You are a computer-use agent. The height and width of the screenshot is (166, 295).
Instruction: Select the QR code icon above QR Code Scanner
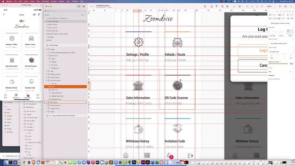[x=177, y=85]
